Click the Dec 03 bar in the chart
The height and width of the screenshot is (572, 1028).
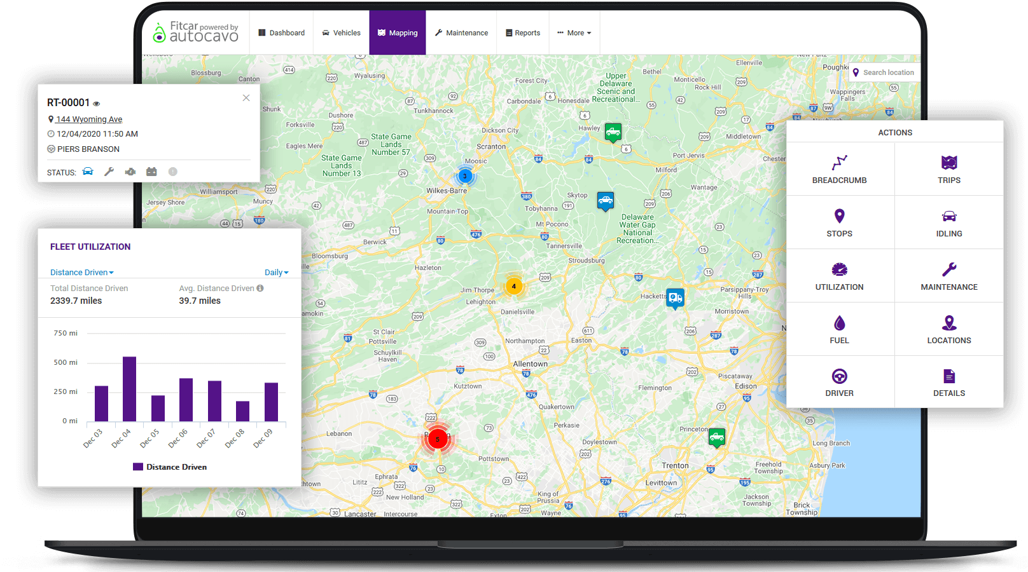point(101,404)
